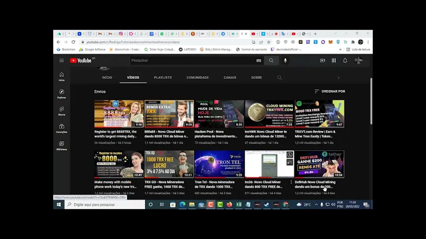Open the CANAIS tab
The height and width of the screenshot is (239, 426).
point(230,77)
